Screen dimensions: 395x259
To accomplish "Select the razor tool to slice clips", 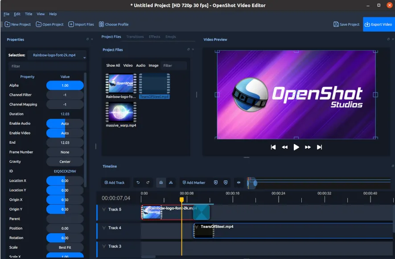I will coord(171,182).
